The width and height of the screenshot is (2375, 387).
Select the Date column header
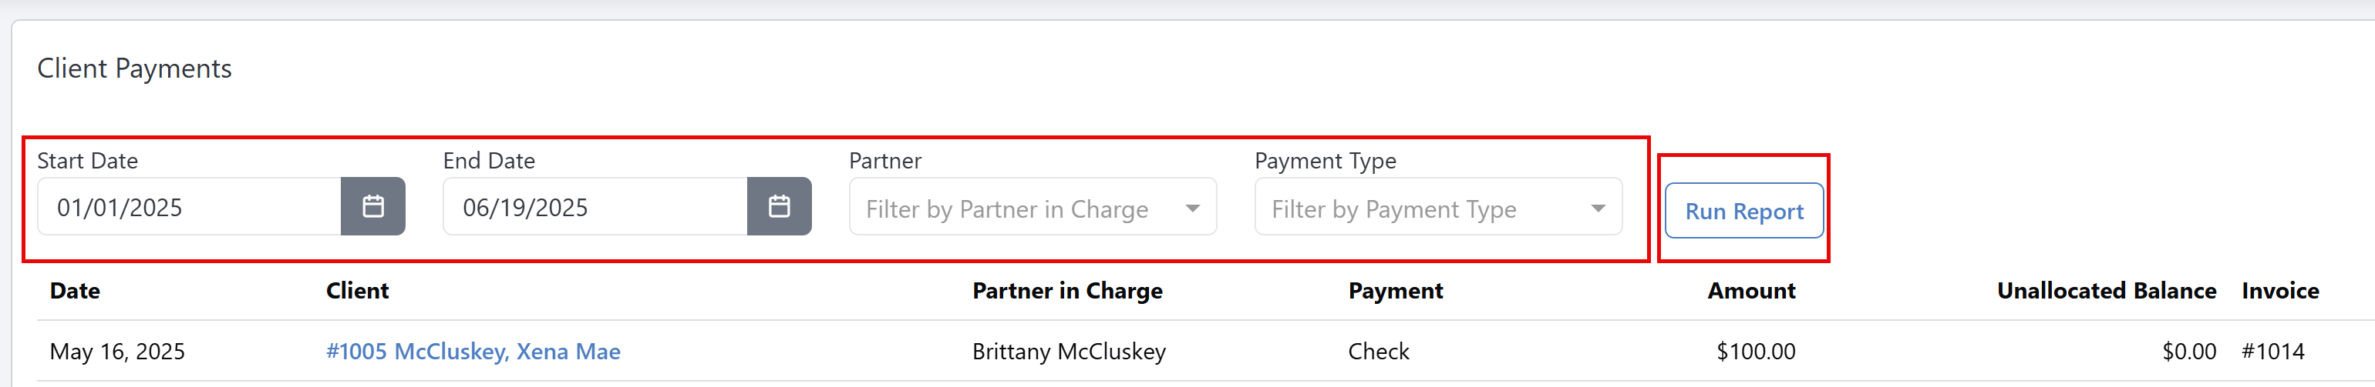(75, 291)
